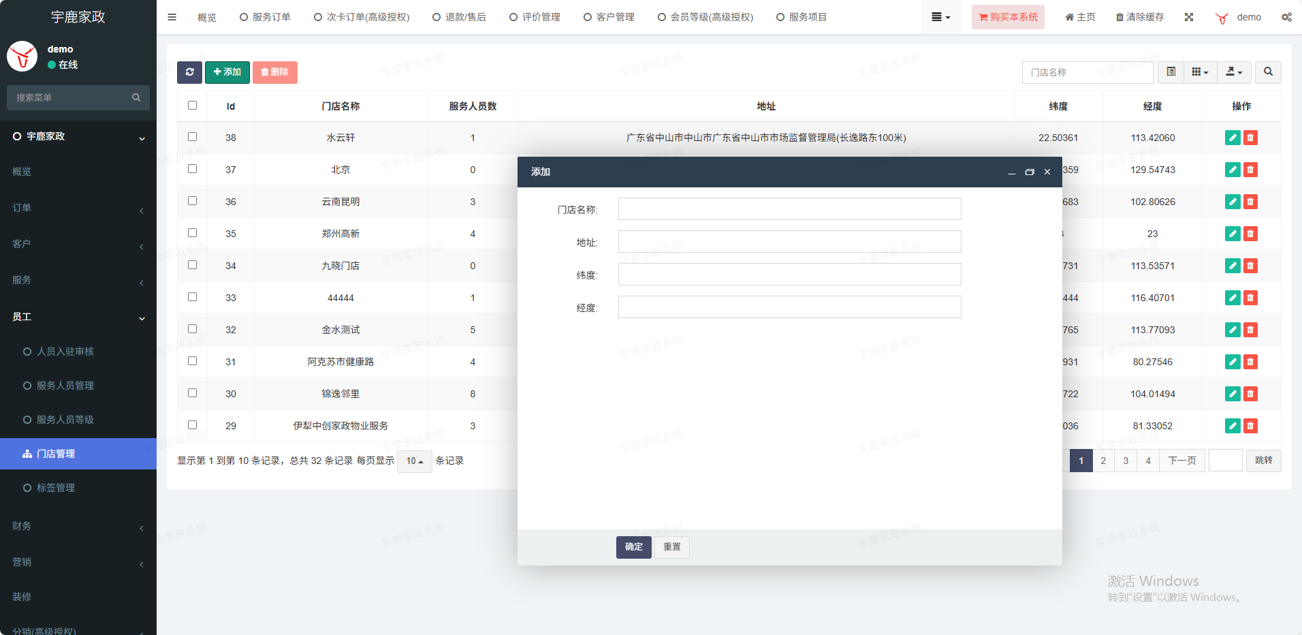Open the 服务订单 tab in the top navigation
1302x635 pixels.
point(265,17)
